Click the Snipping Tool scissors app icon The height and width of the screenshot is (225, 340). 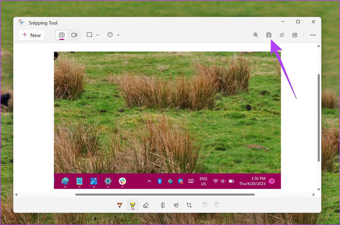point(21,22)
